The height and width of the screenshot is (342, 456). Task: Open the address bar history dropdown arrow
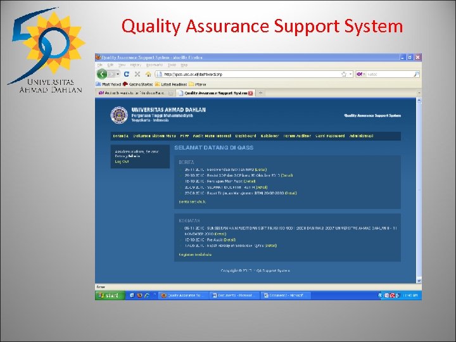[350, 74]
